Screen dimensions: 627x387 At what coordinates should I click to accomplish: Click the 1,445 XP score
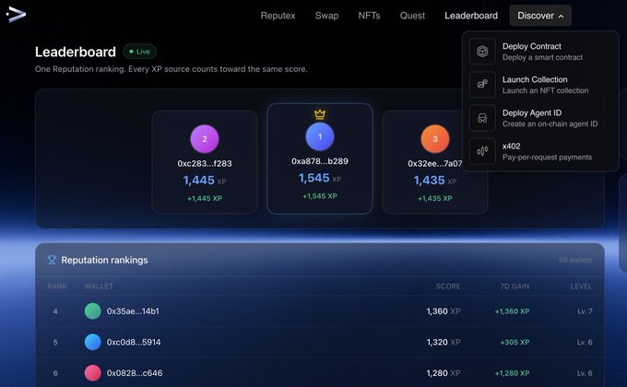[205, 181]
